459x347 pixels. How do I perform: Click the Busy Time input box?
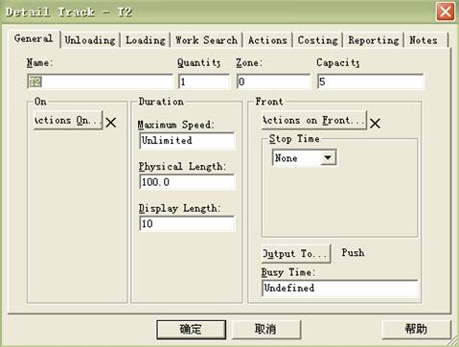340,288
